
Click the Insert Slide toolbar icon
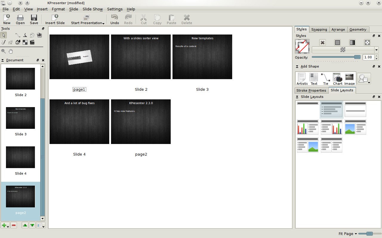(x=55, y=20)
